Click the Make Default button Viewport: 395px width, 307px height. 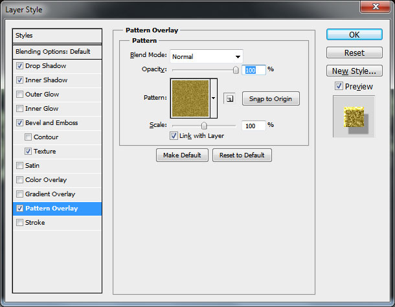tap(182, 155)
